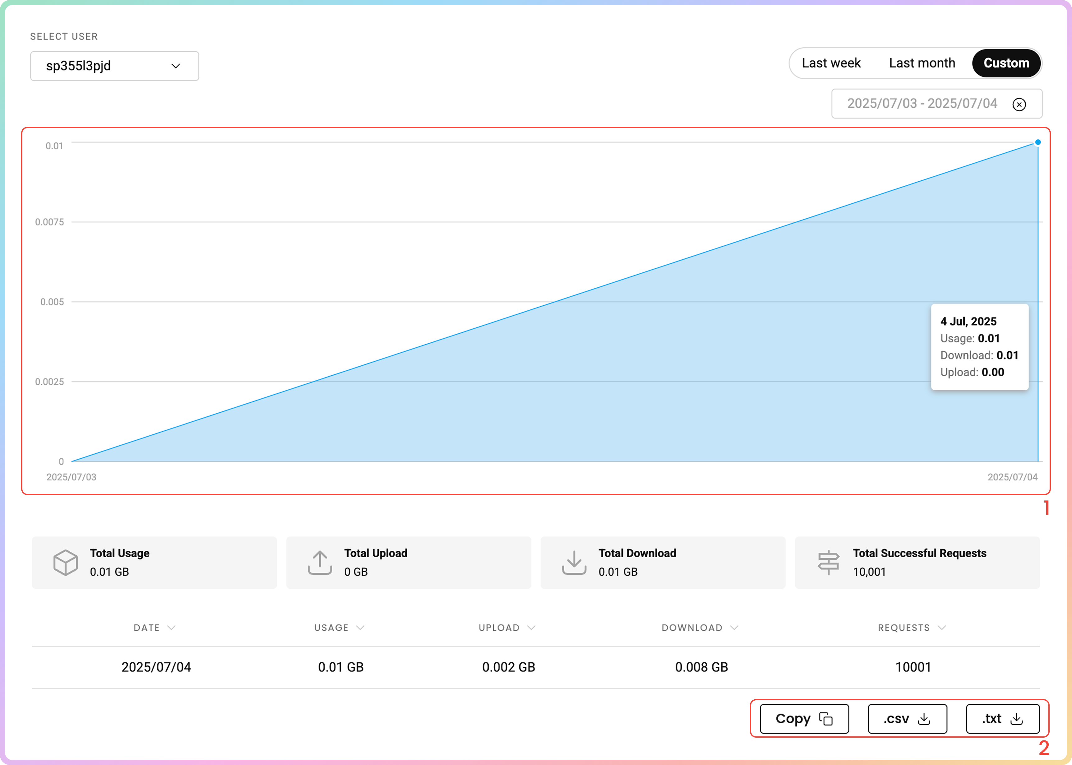Sort table by UPLOAD column
The height and width of the screenshot is (765, 1072).
pos(507,628)
